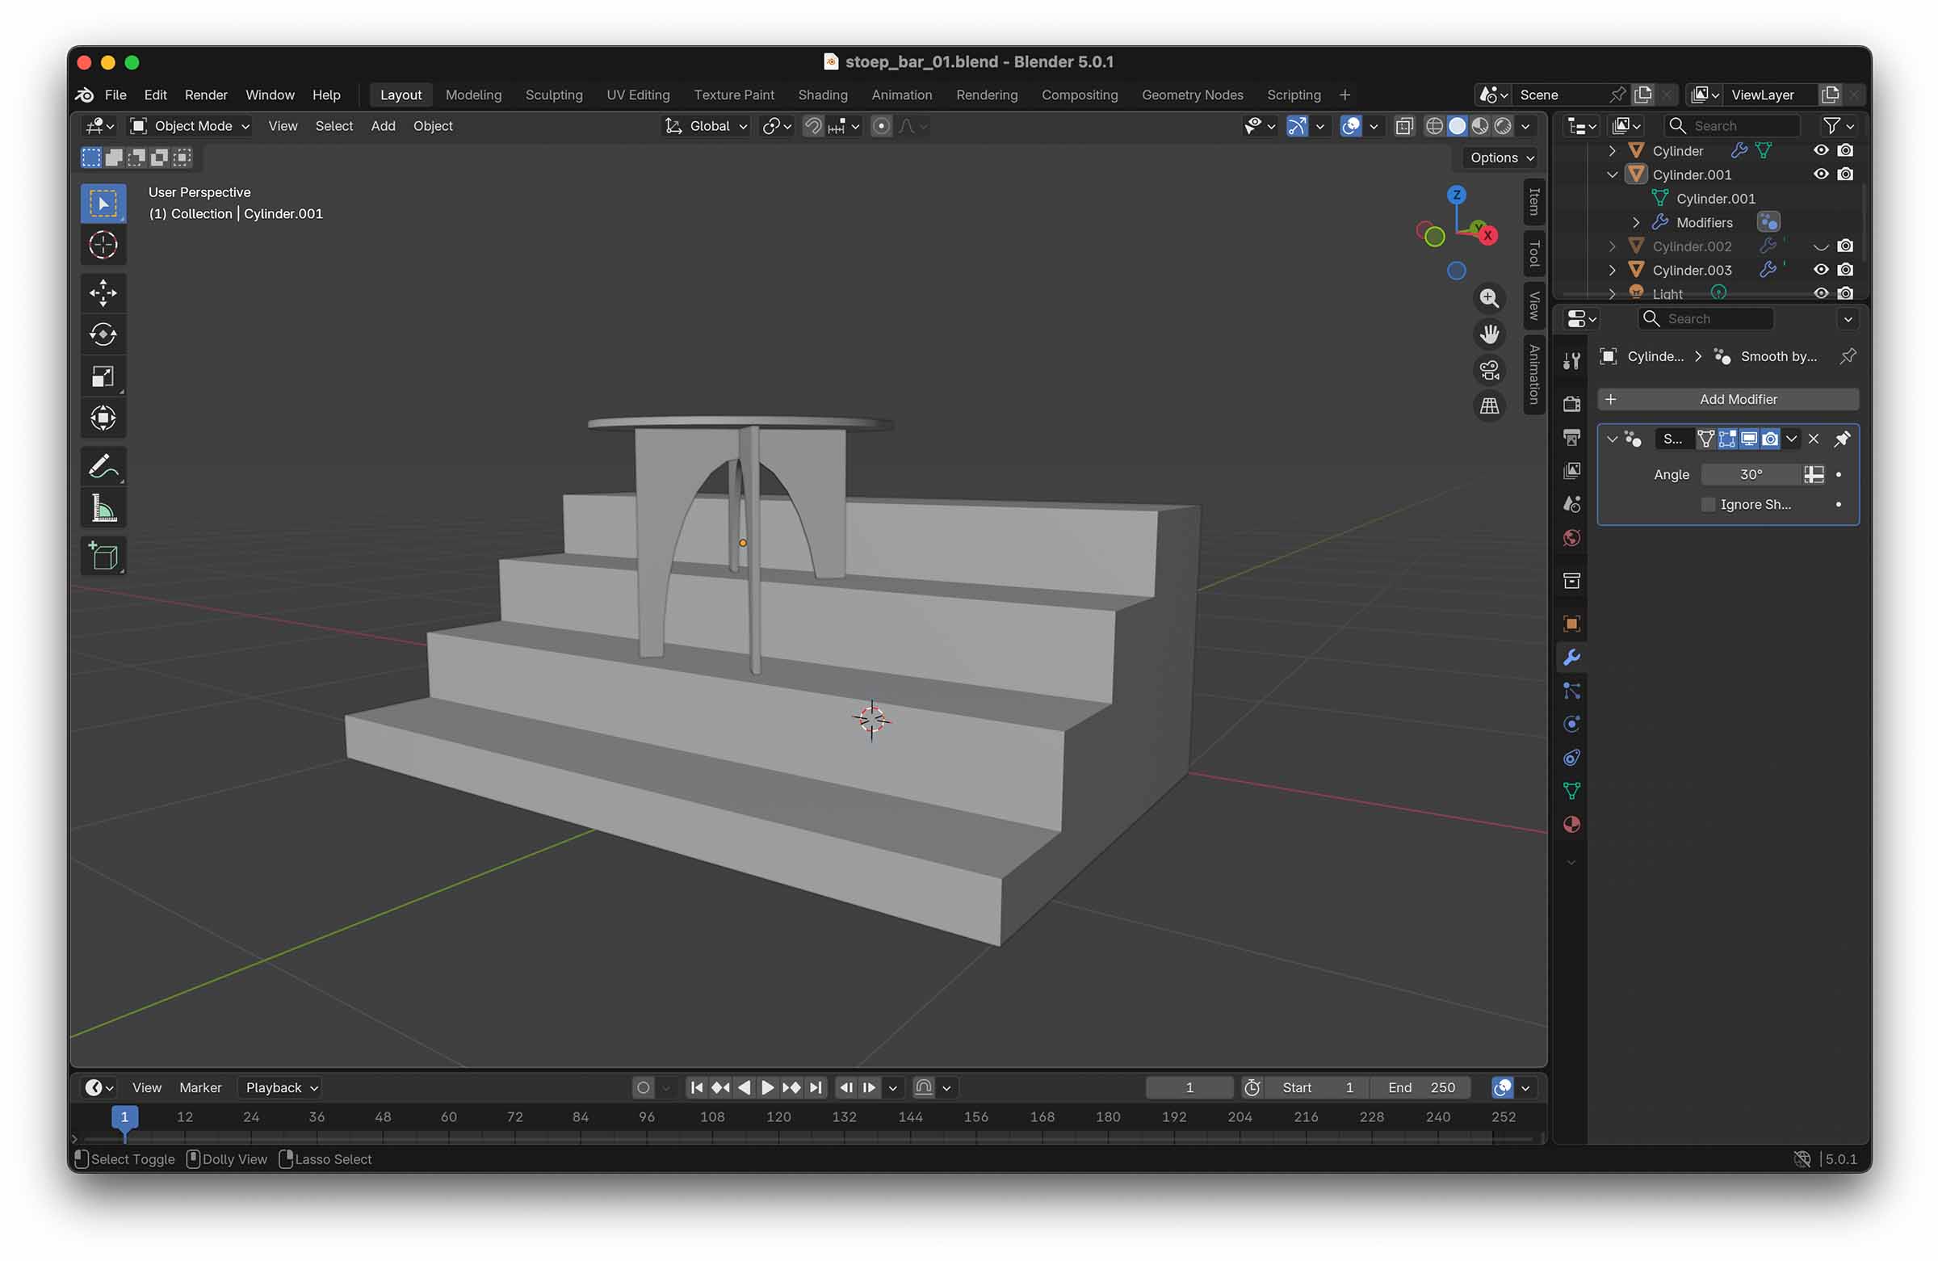Click the Options button in viewport
The width and height of the screenshot is (1938, 1261).
(x=1501, y=158)
